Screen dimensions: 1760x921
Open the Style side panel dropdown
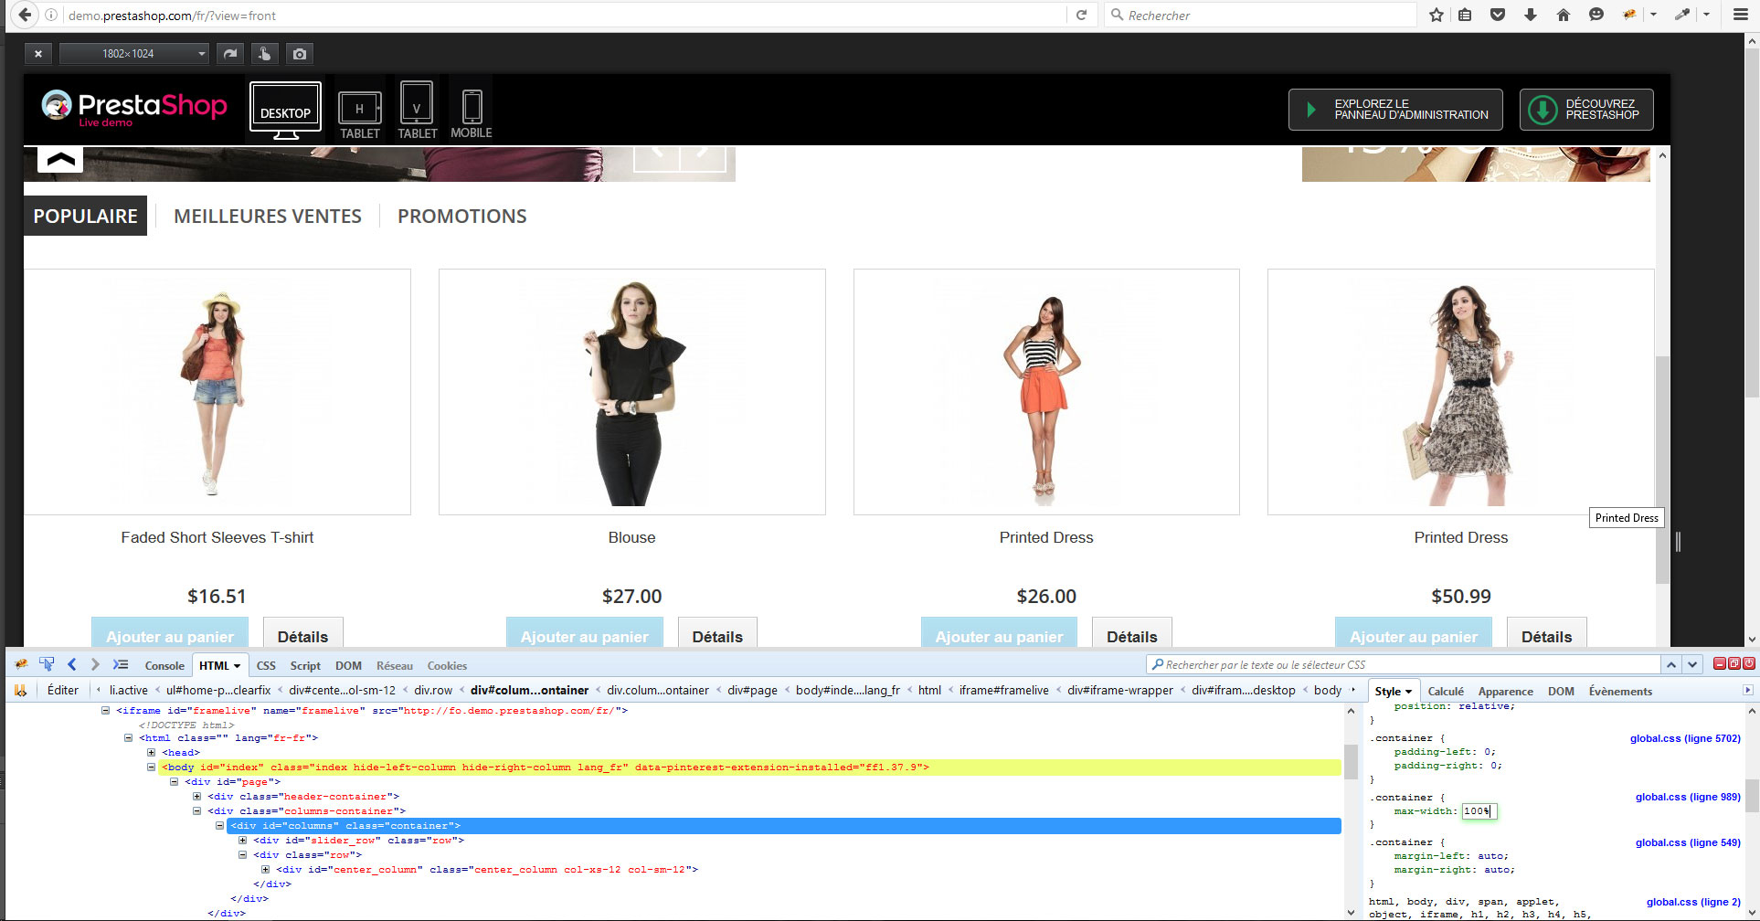pyautogui.click(x=1408, y=692)
